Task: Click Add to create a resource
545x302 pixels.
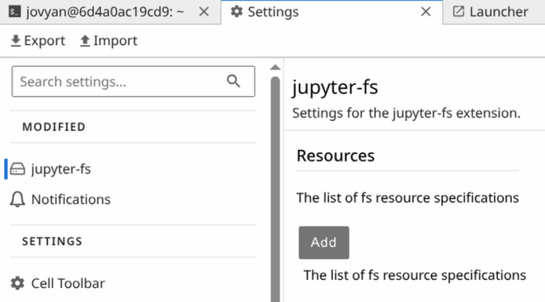Action: point(324,243)
